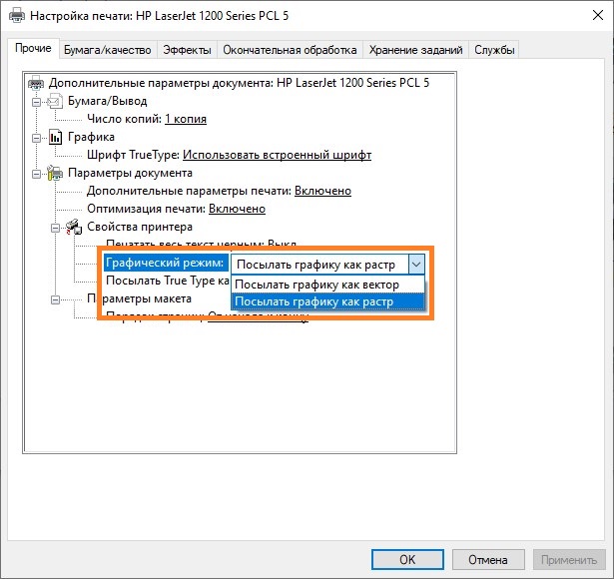This screenshot has height=579, width=614.
Task: Click the Бумага/Вывод envelope icon
Action: pos(55,101)
